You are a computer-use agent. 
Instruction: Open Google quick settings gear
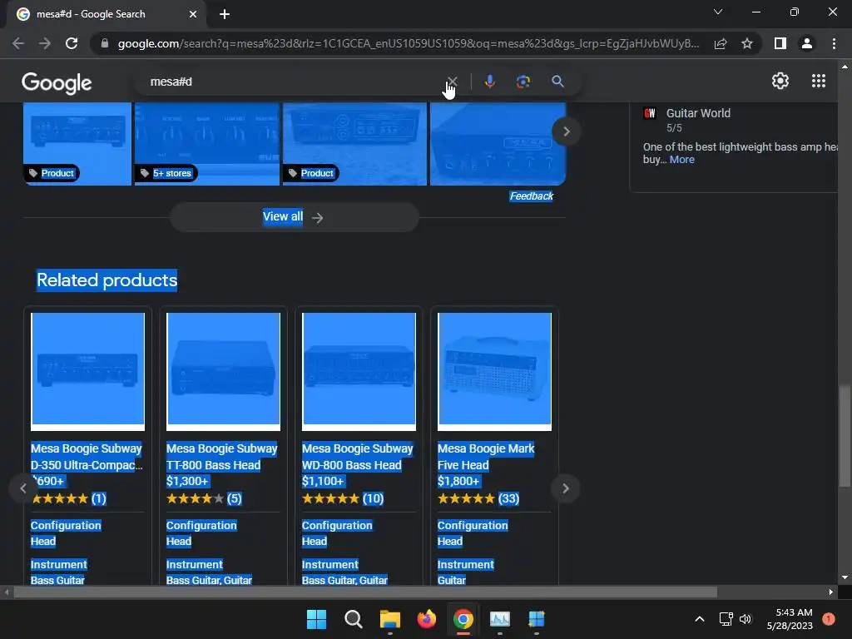click(780, 81)
